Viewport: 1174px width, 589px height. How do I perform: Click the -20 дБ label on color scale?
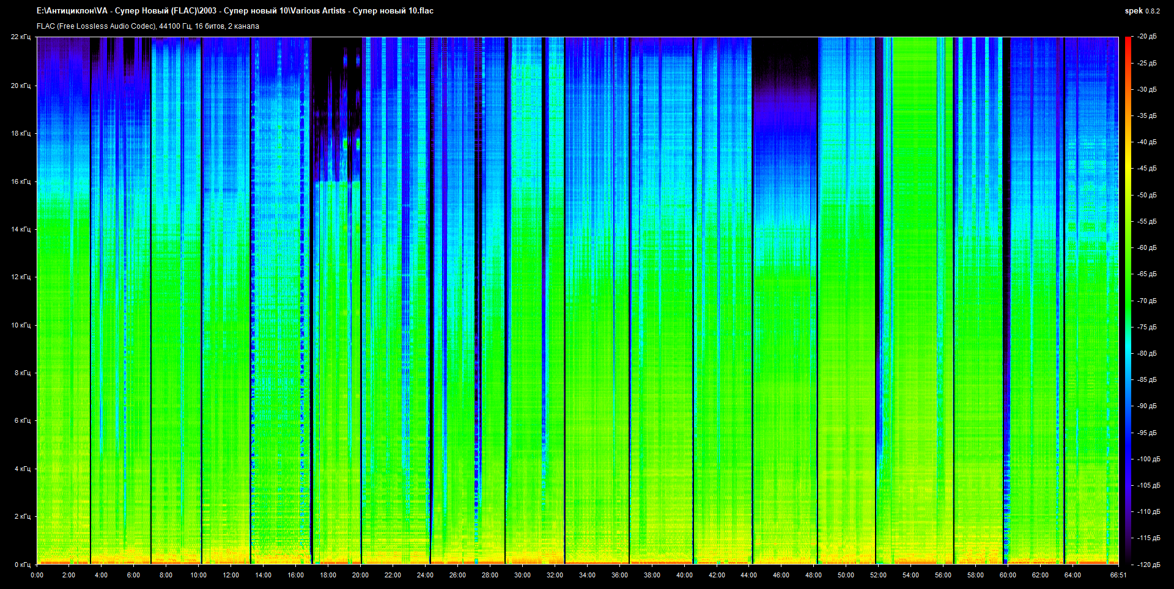[1147, 37]
